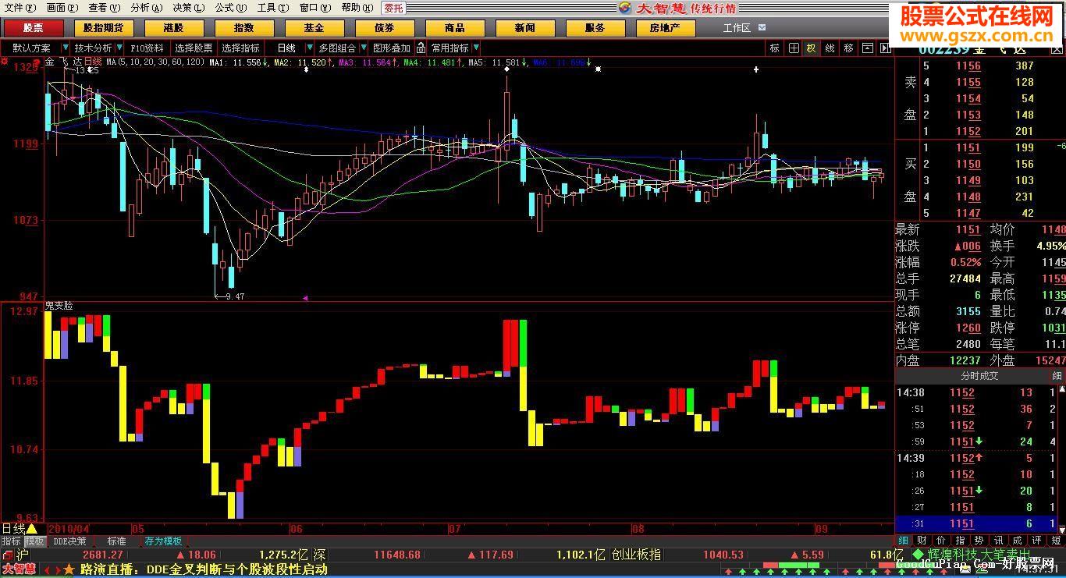Select the 港股 market category button
The image size is (1066, 578).
pos(173,28)
